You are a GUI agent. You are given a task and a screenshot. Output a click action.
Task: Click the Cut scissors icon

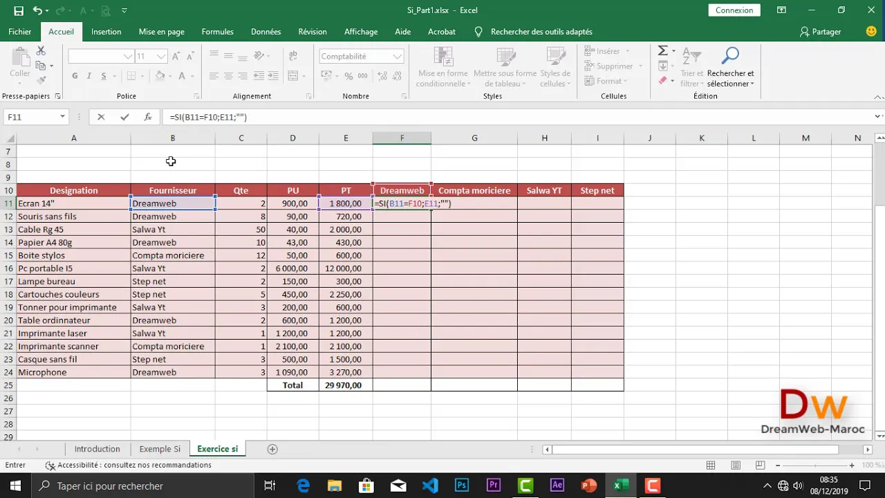click(x=41, y=51)
